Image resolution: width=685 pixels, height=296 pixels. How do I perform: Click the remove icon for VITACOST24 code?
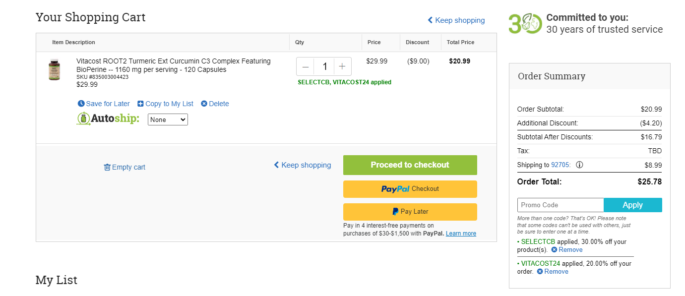540,272
